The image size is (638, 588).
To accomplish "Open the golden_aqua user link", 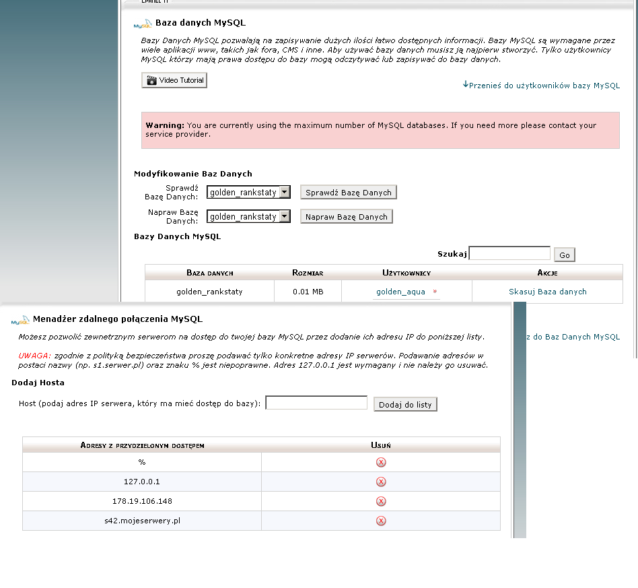I will point(401,292).
